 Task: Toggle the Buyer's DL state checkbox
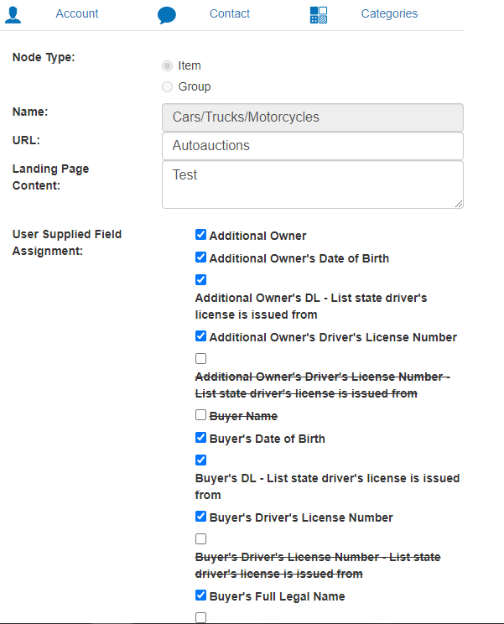(x=200, y=460)
